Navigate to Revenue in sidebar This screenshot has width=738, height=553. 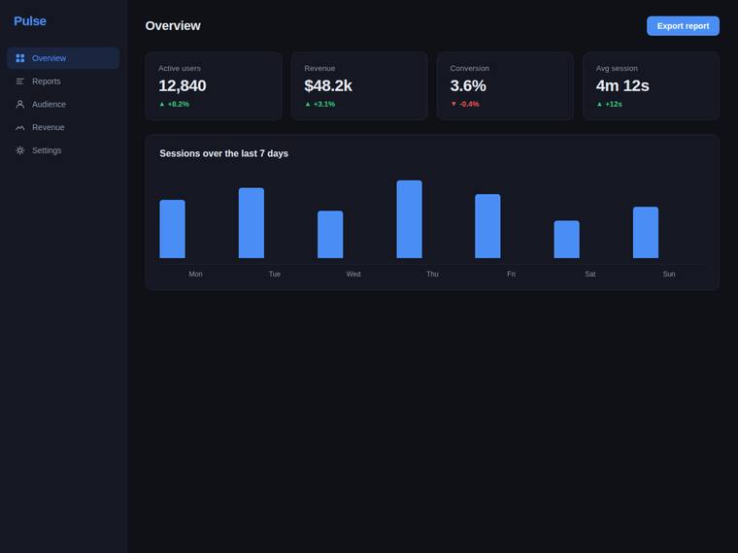[63, 127]
